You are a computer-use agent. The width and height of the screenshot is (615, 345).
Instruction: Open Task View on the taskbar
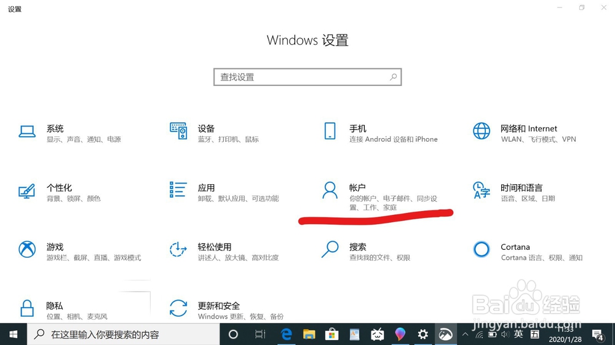tap(260, 335)
